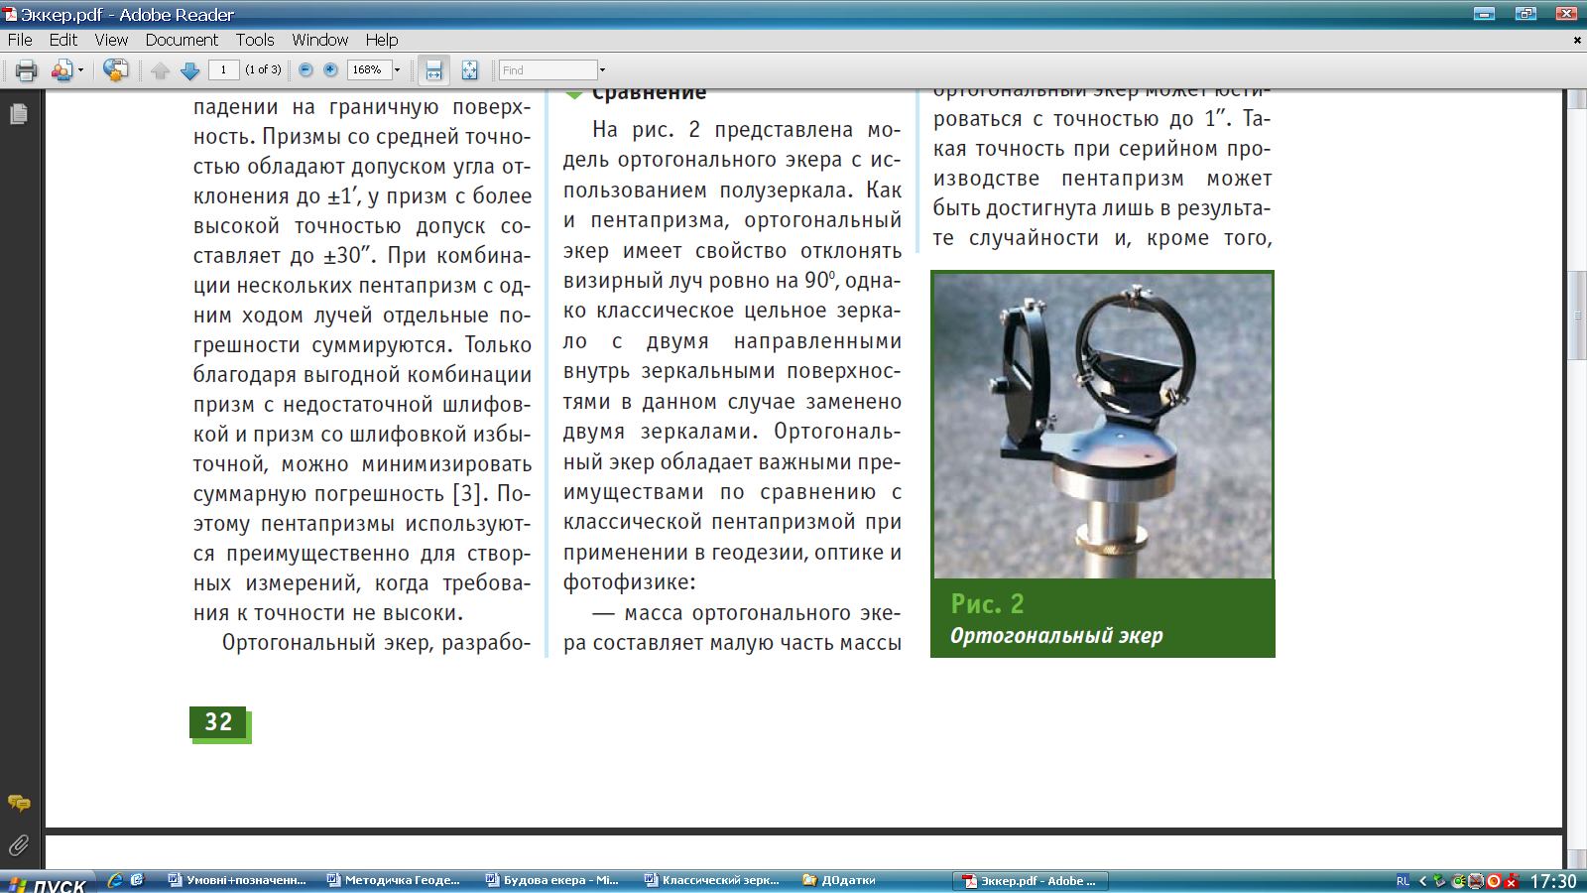Click the caption 'Ортогональный экер'
Screen dimensions: 1587x893
coord(1056,636)
